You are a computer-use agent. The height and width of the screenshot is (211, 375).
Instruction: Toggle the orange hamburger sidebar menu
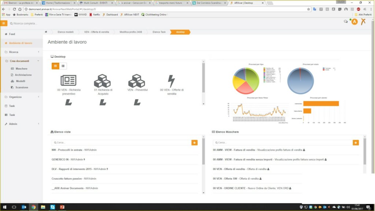[4, 23]
